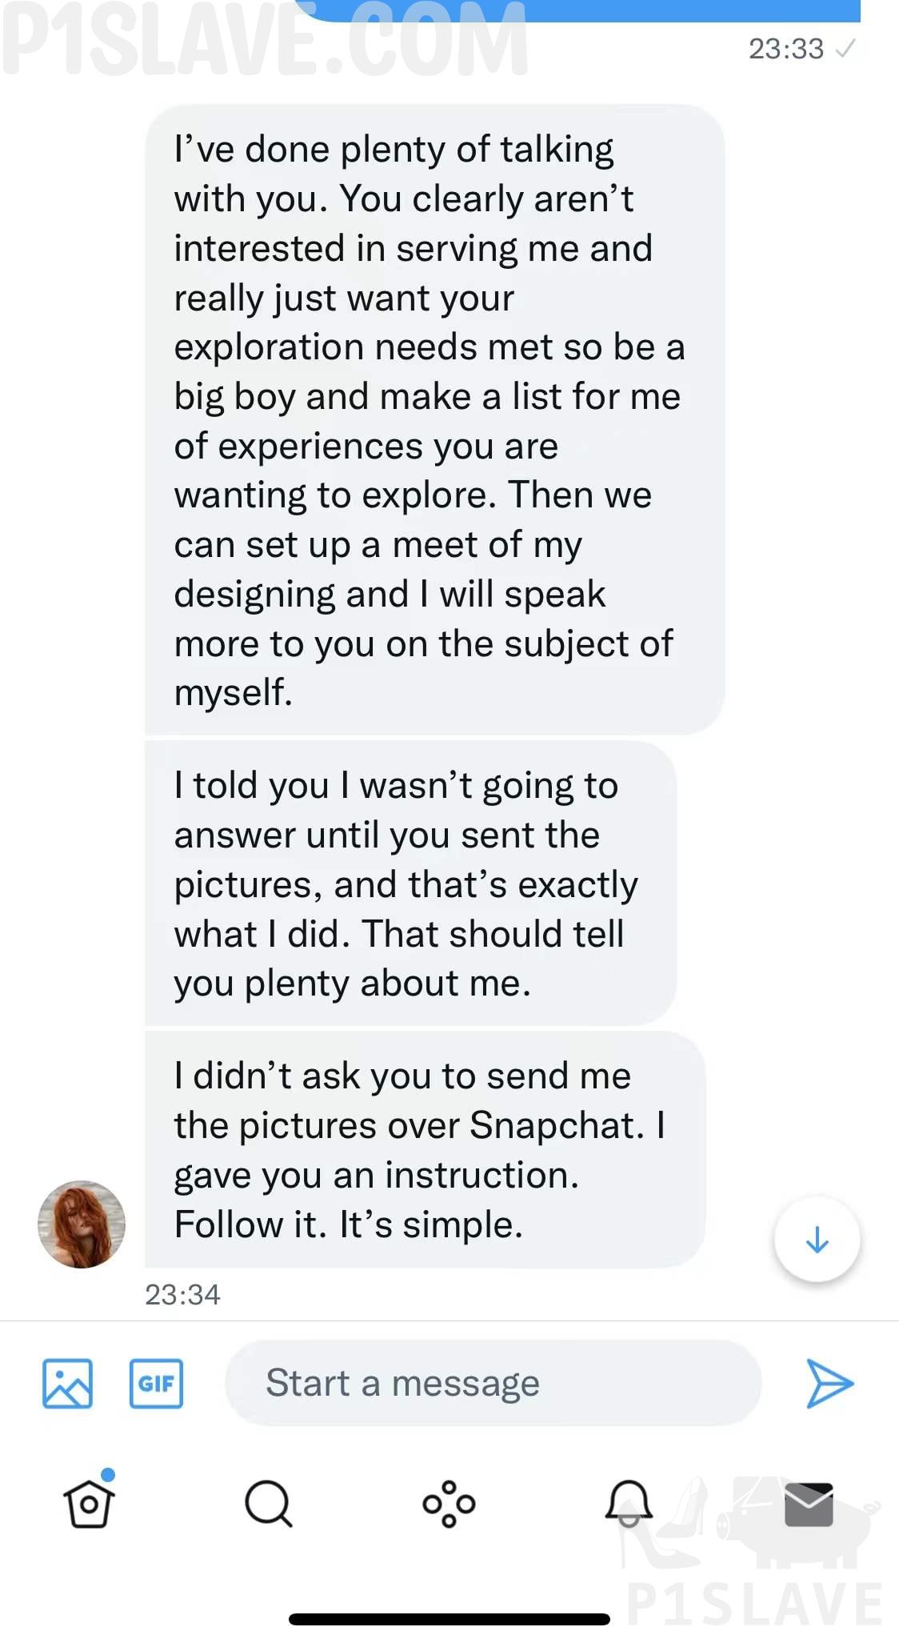Open the GIF picker
Viewport: 899px width, 1643px height.
point(156,1383)
